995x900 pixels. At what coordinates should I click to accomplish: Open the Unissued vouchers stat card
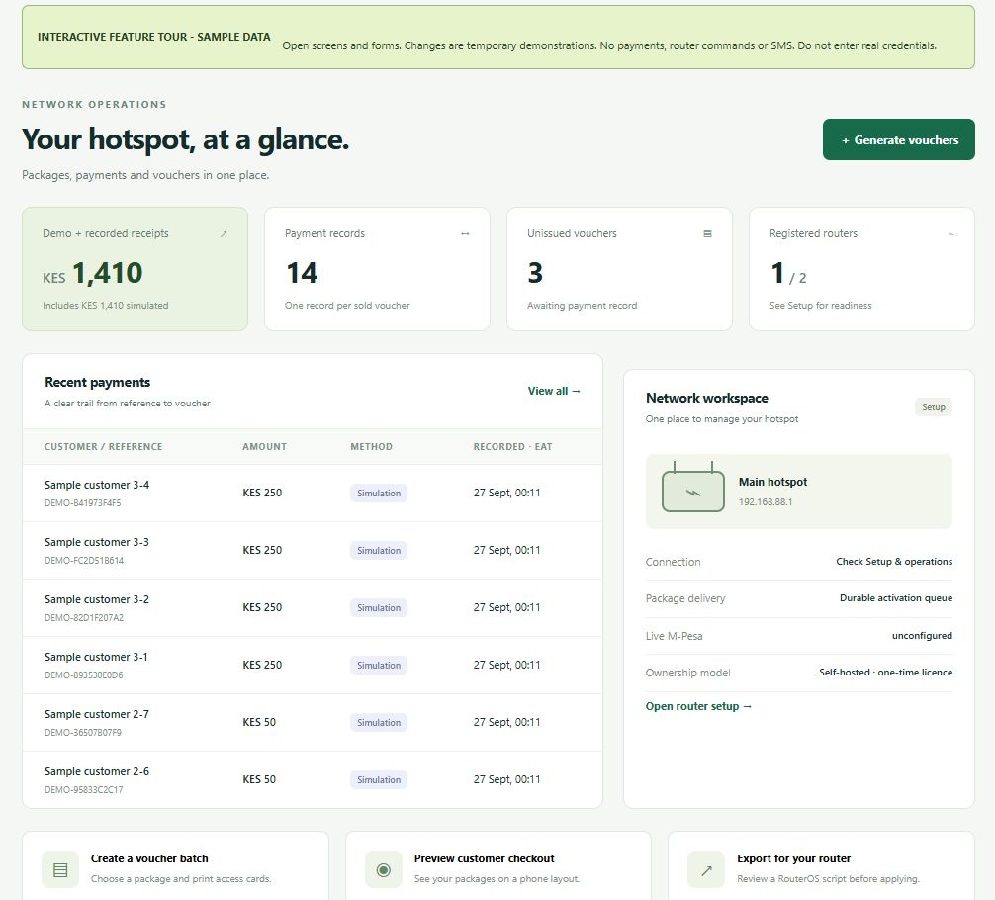click(x=619, y=269)
